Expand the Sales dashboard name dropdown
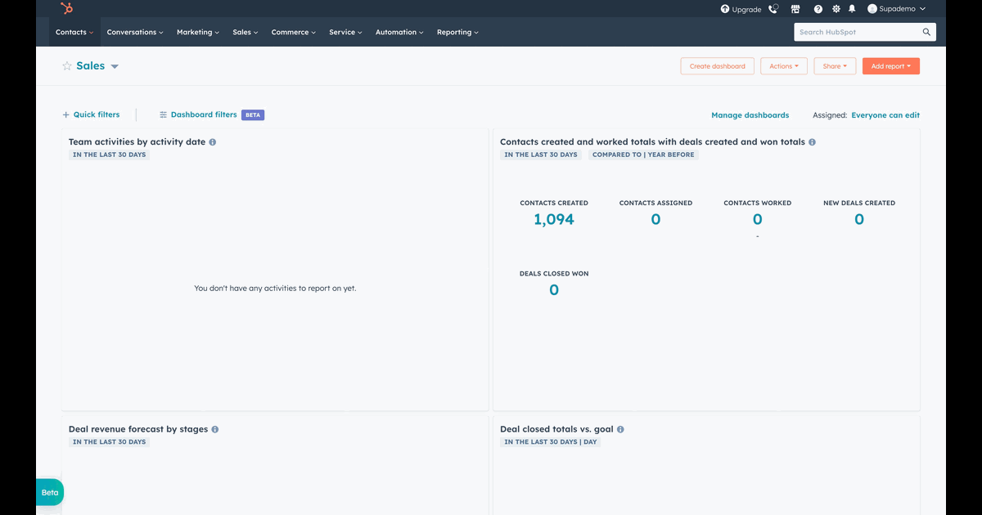This screenshot has height=515, width=982. click(x=115, y=67)
